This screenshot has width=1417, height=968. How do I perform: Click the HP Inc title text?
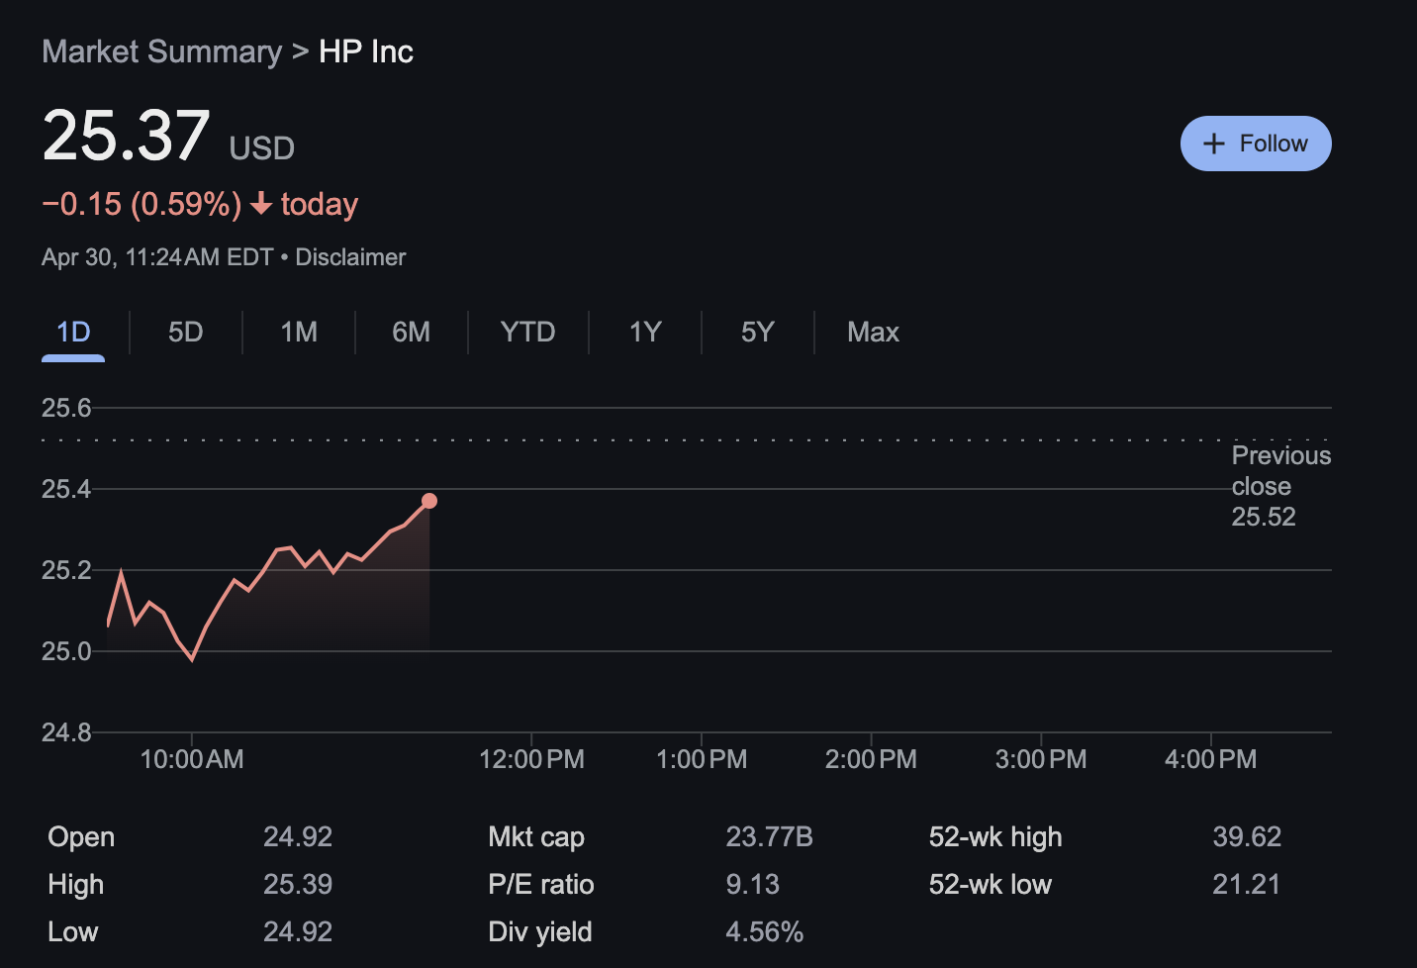click(366, 51)
